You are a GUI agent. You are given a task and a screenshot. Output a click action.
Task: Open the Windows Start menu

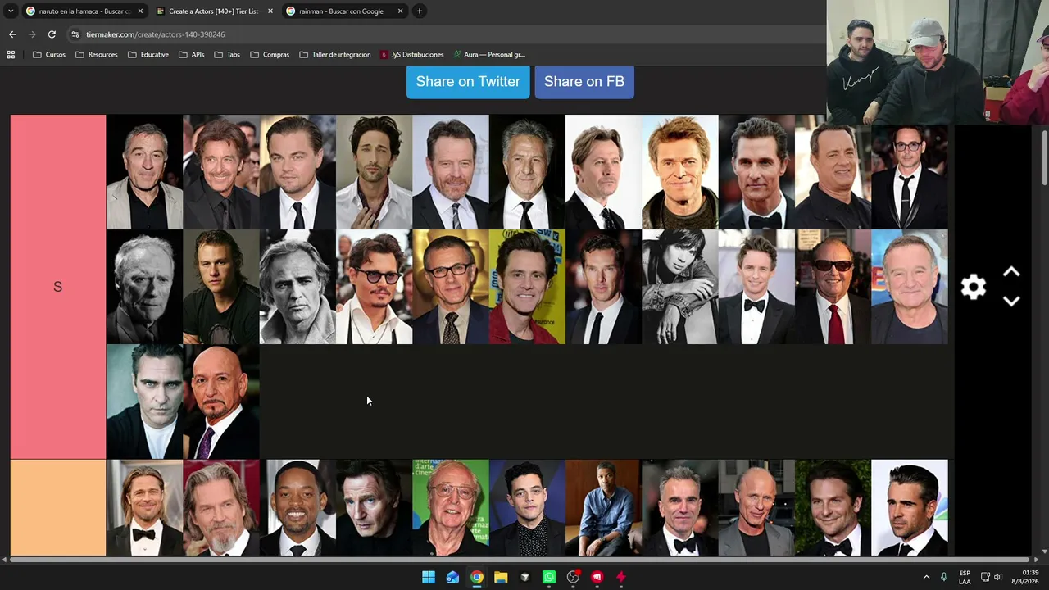click(429, 577)
